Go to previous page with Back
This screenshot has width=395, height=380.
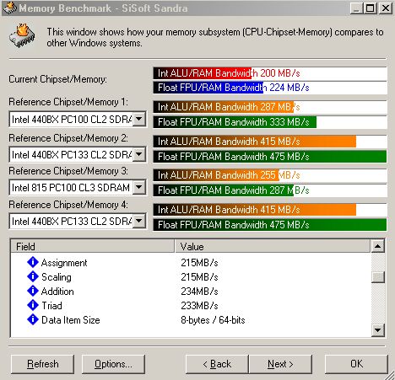pos(217,364)
